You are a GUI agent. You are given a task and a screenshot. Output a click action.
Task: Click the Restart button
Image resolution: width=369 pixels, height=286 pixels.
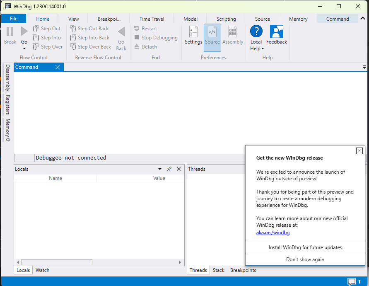coord(145,29)
